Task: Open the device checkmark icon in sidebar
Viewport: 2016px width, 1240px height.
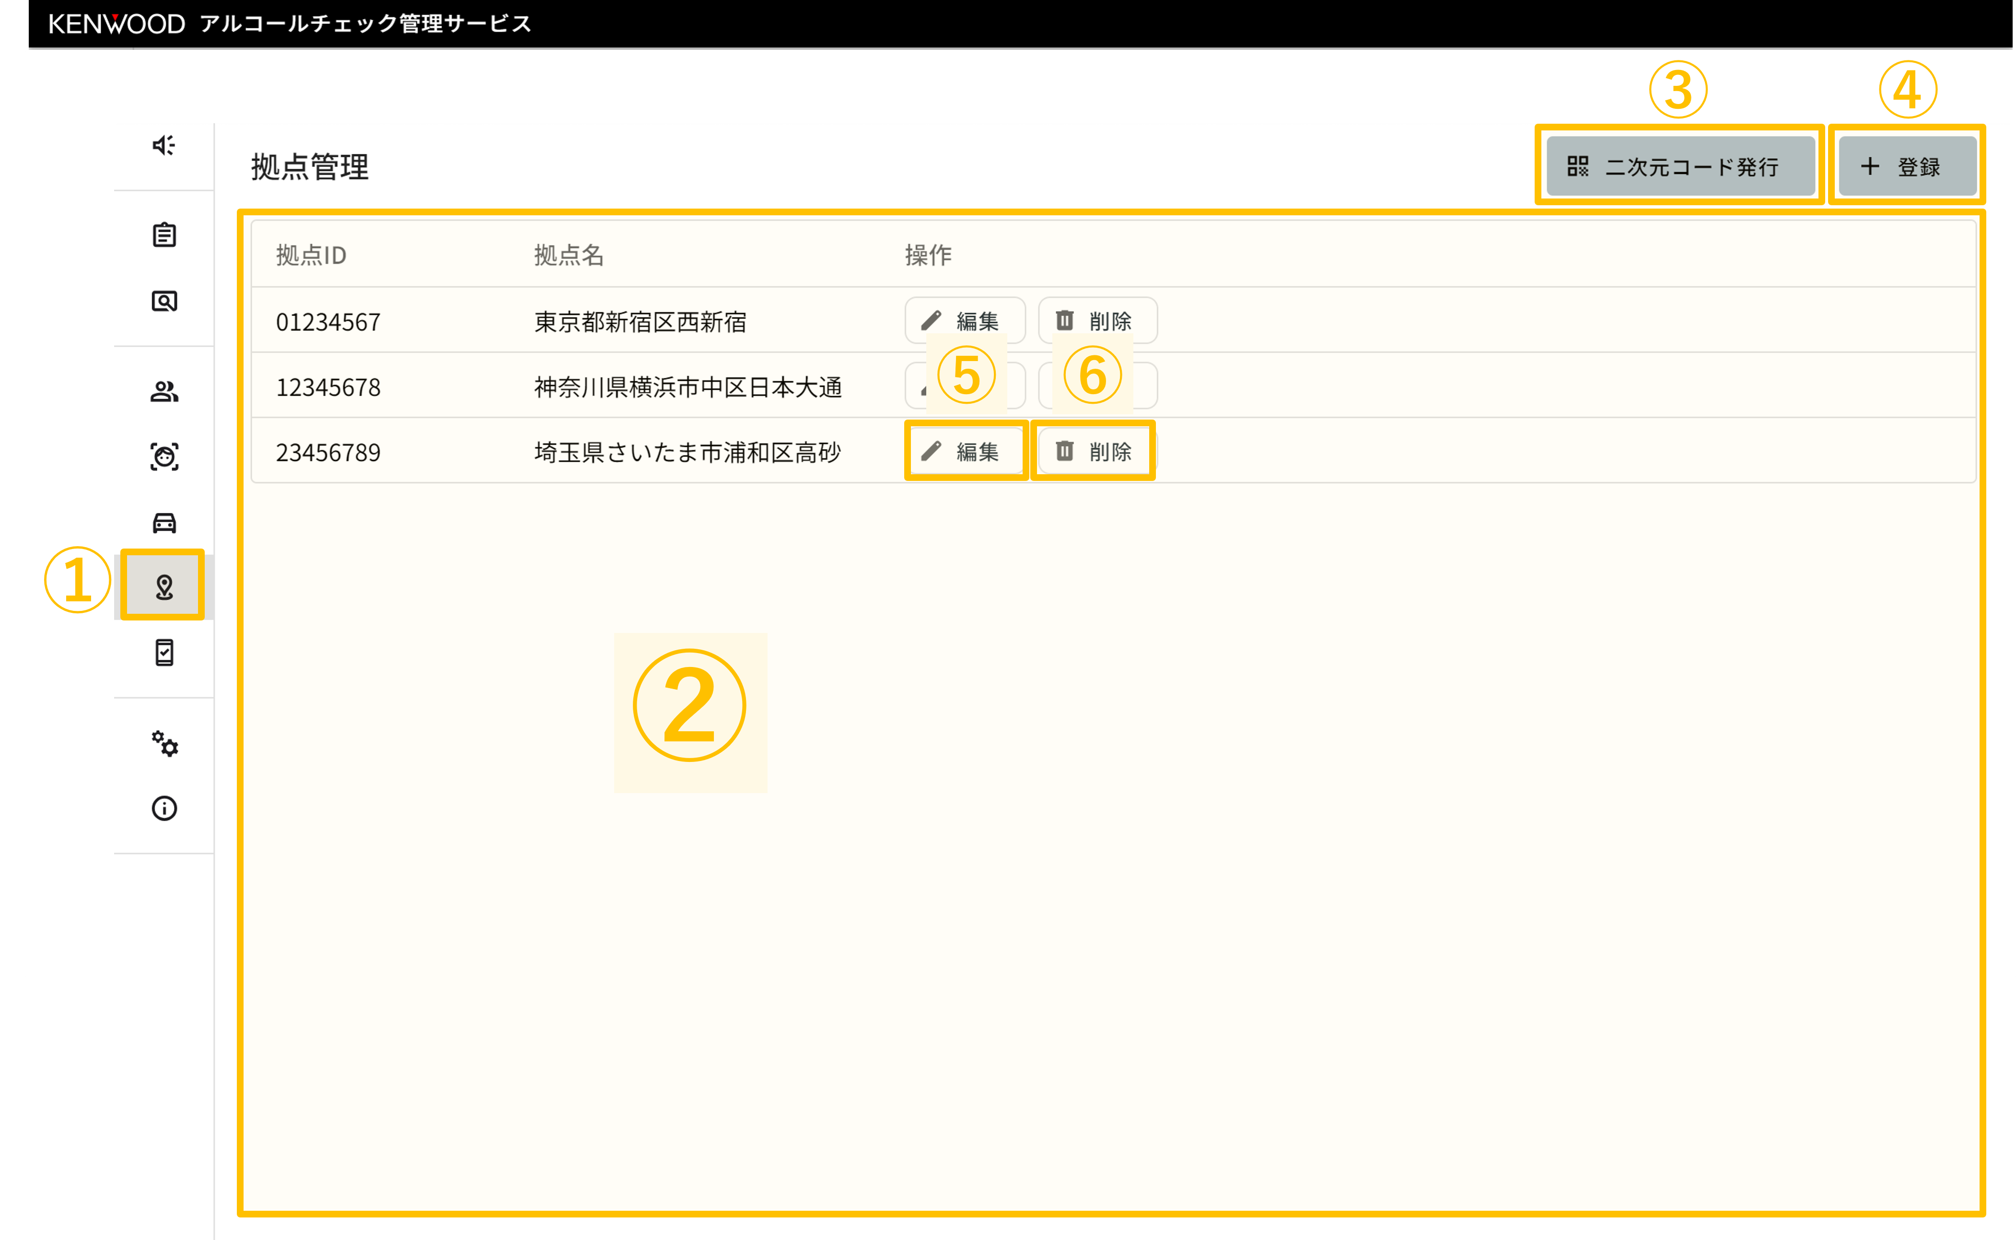Action: pyautogui.click(x=164, y=653)
